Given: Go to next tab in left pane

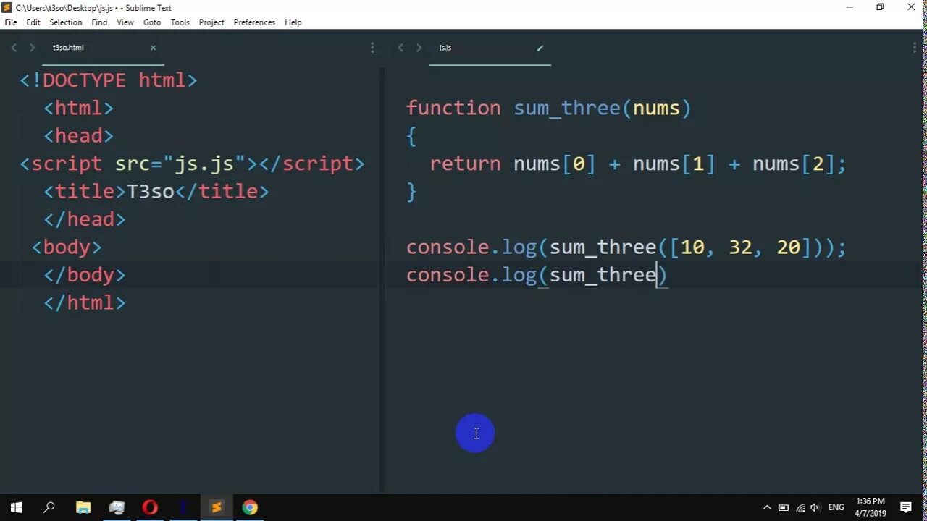Looking at the screenshot, I should [32, 48].
